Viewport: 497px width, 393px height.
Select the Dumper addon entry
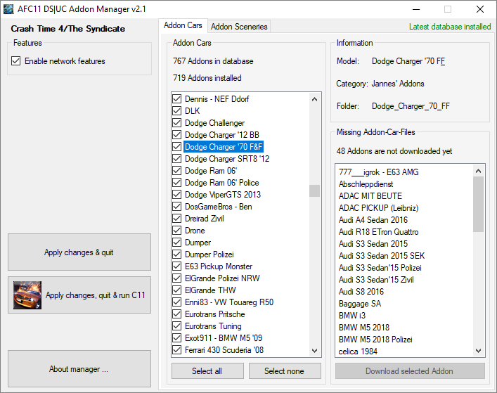(x=198, y=243)
